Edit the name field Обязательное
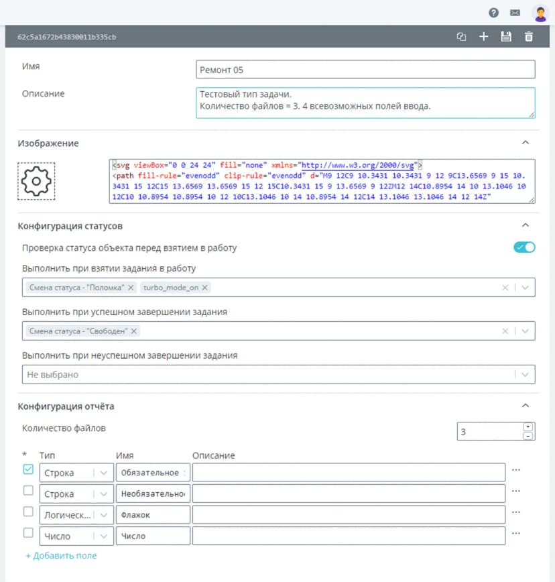The image size is (555, 582). click(153, 473)
